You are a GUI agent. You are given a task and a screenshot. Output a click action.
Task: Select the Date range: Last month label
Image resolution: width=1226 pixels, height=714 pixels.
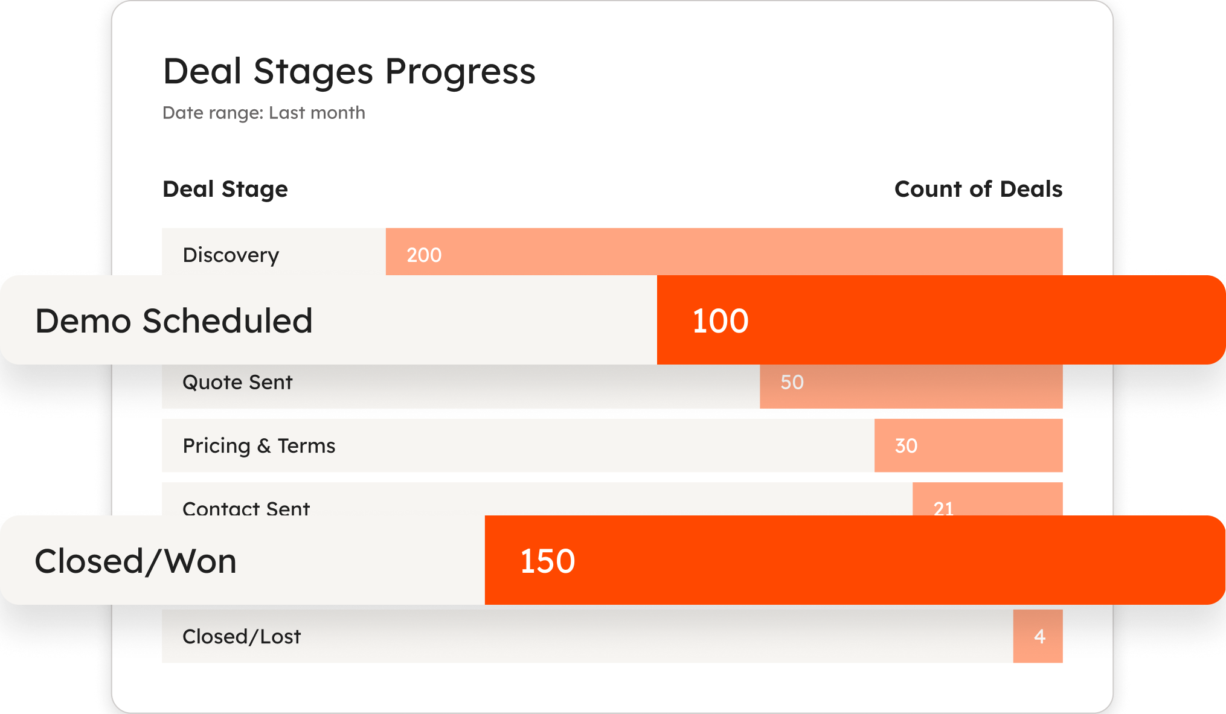264,113
